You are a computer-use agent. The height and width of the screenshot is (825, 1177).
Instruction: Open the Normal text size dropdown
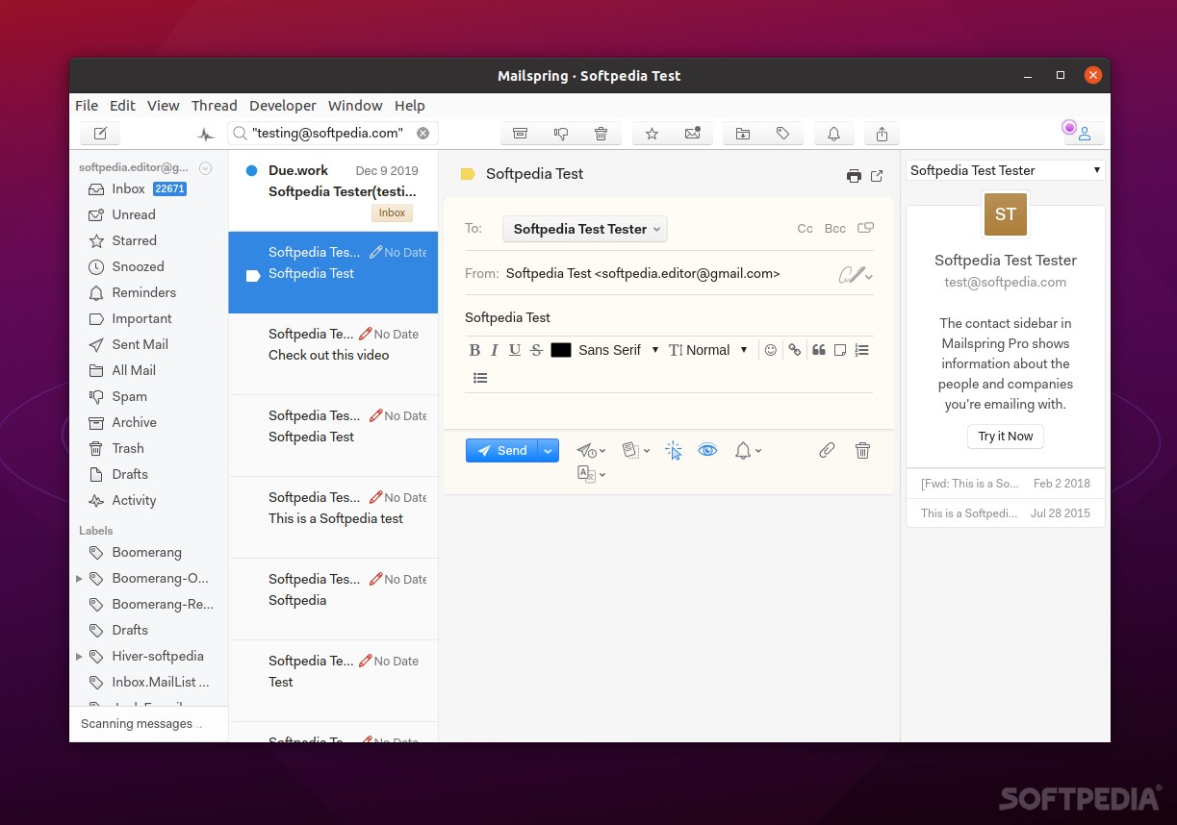tap(708, 350)
